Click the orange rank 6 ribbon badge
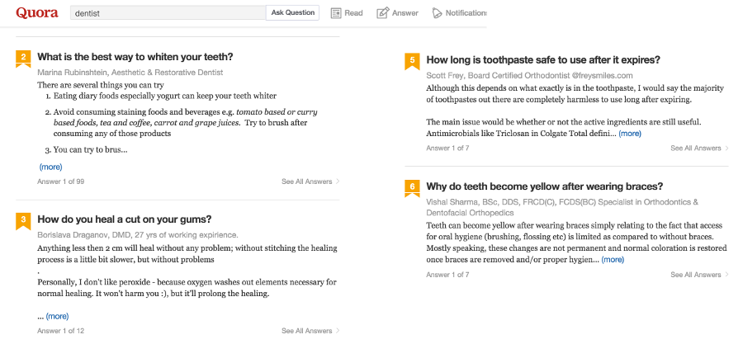 [412, 188]
